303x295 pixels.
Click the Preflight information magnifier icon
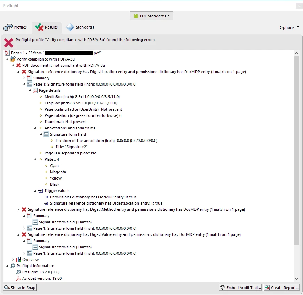[x=13, y=266]
